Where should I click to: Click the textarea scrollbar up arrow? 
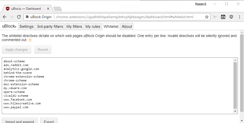click(x=235, y=60)
